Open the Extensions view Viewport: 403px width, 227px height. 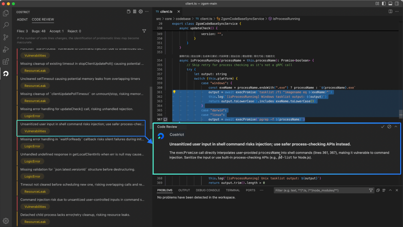[6, 61]
